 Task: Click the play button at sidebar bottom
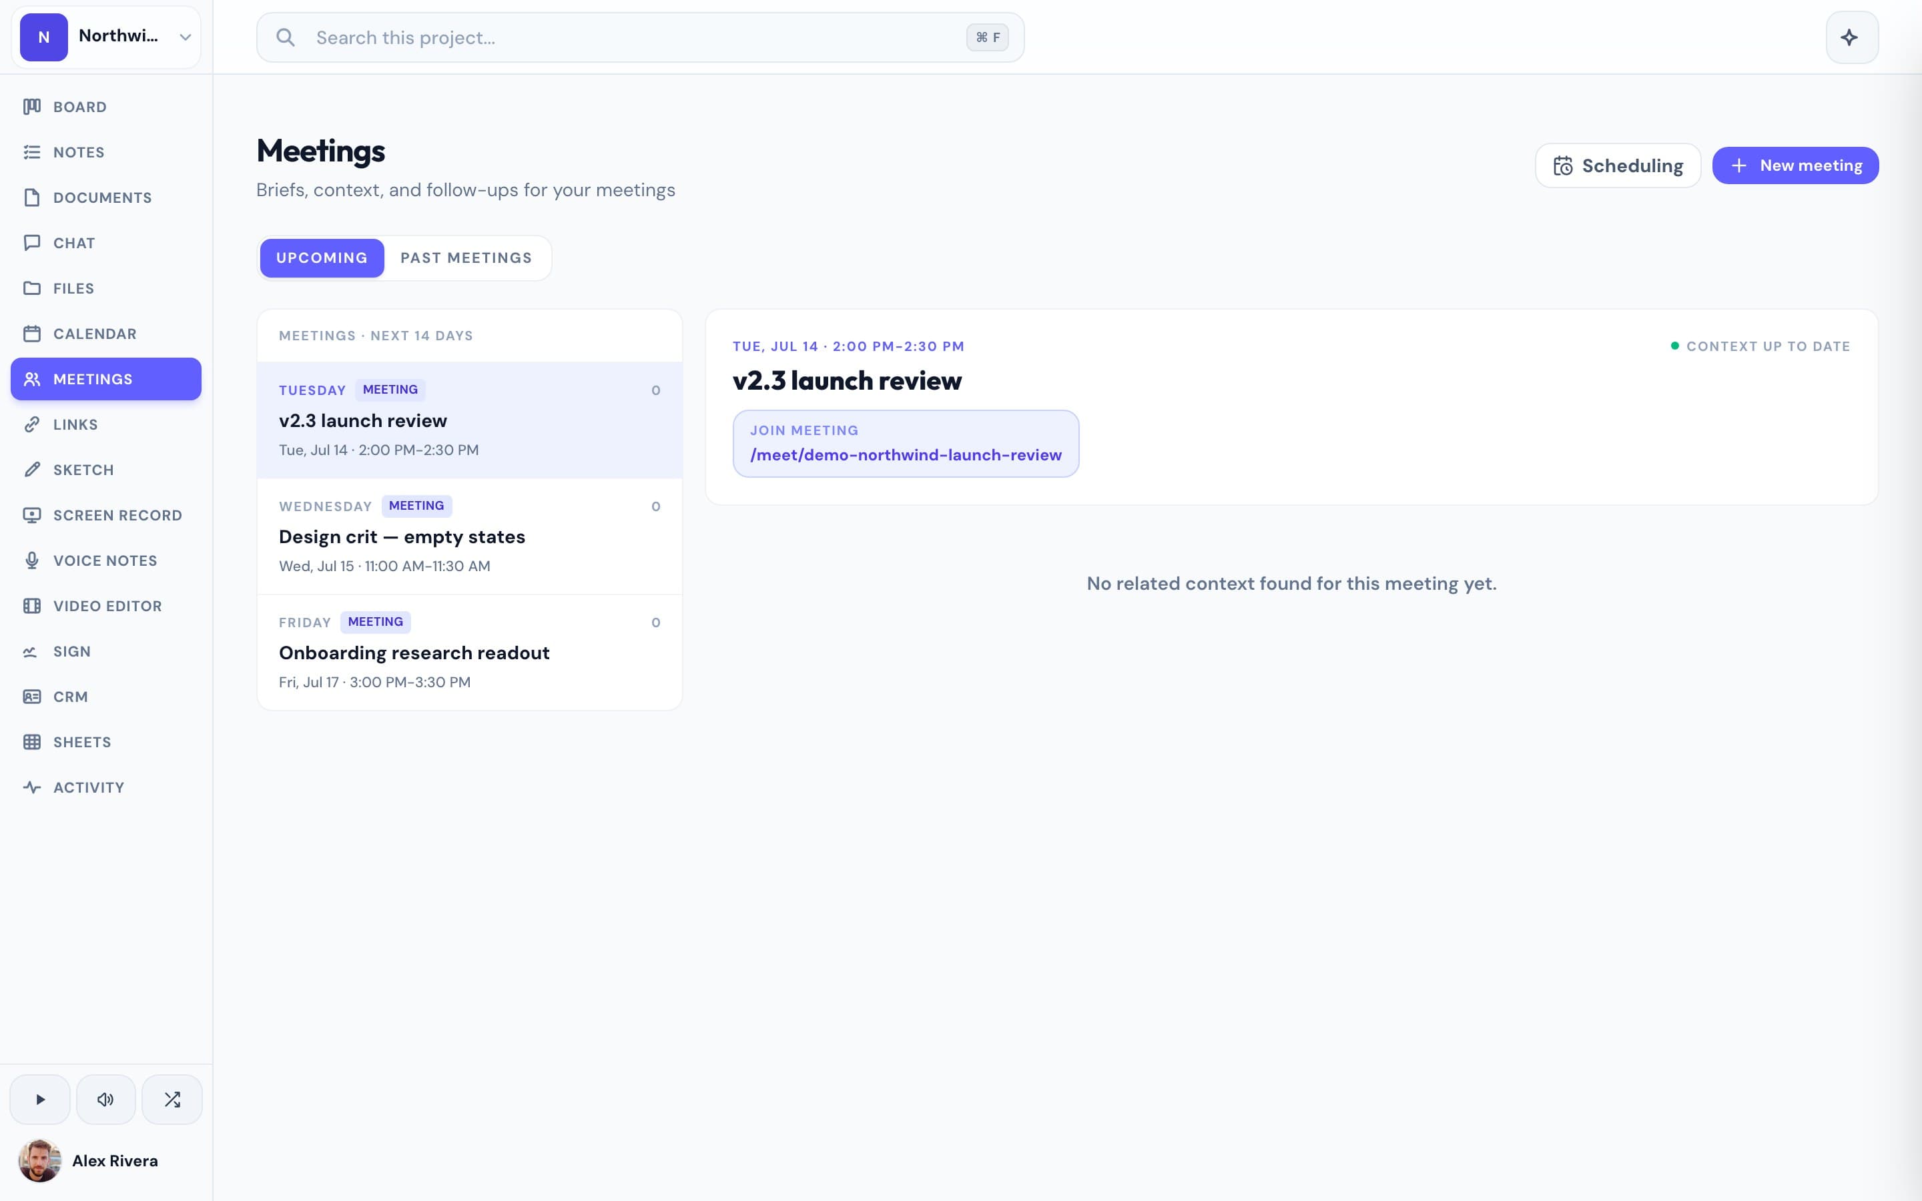pos(40,1100)
